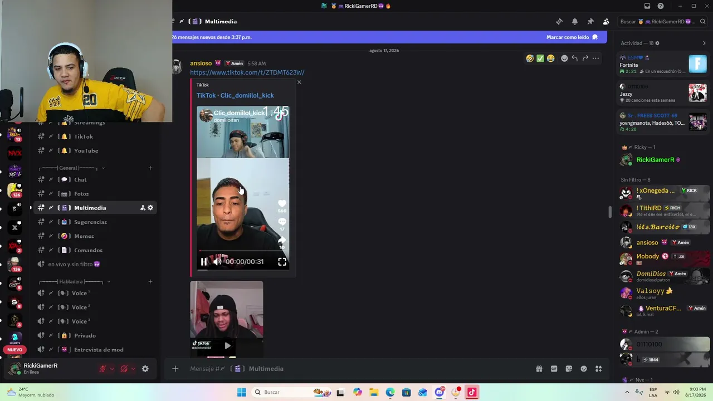713x401 pixels.
Task: Open the tiktok.com link in message
Action: pyautogui.click(x=247, y=72)
